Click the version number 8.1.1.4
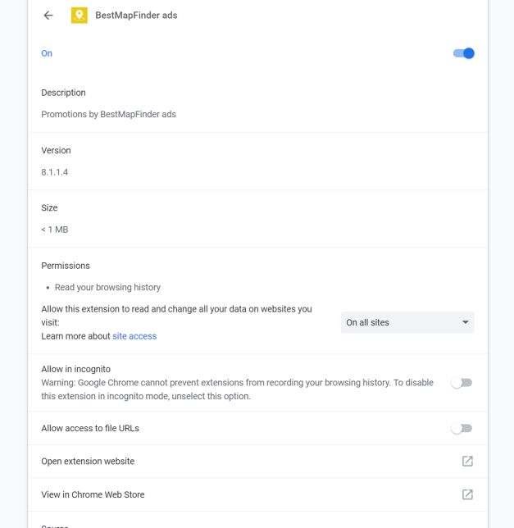This screenshot has width=514, height=528. (55, 172)
